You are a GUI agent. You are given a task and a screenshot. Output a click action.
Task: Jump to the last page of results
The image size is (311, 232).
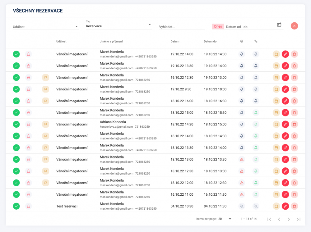pyautogui.click(x=299, y=219)
